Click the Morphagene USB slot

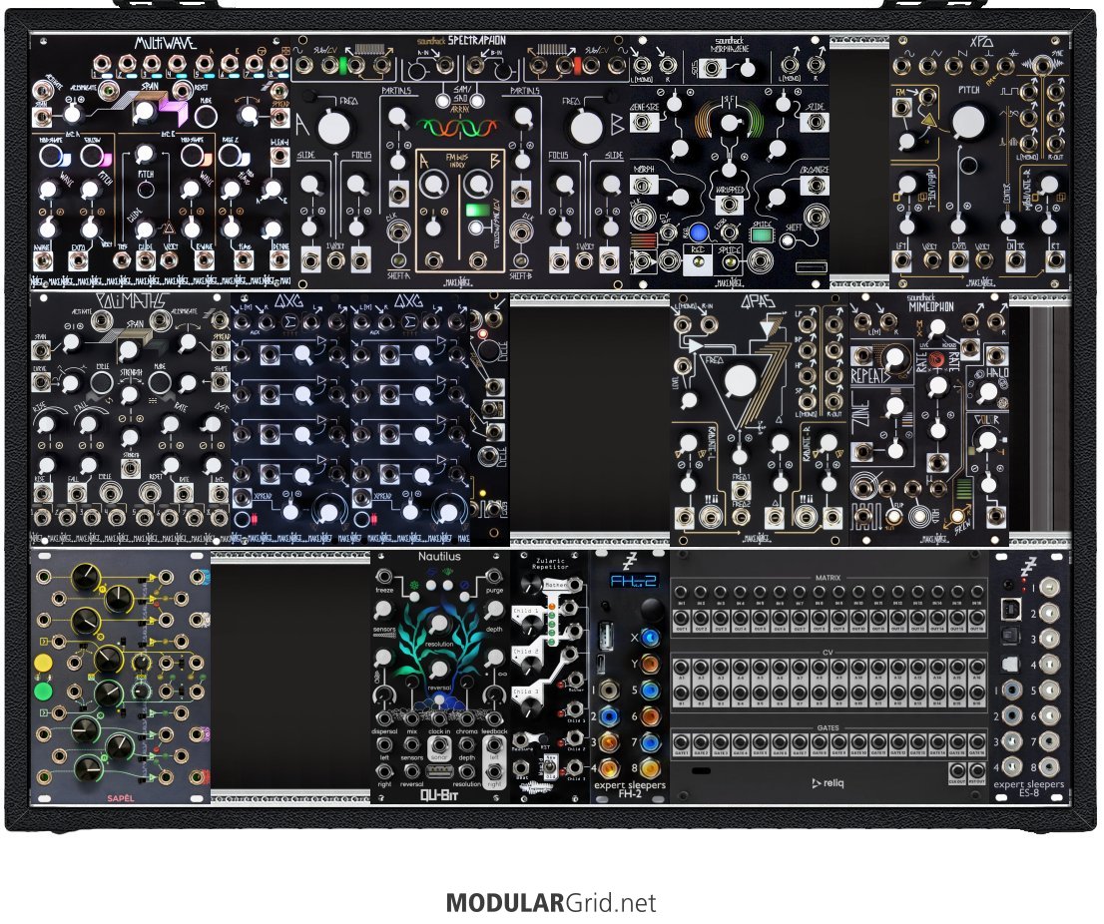coord(812,266)
